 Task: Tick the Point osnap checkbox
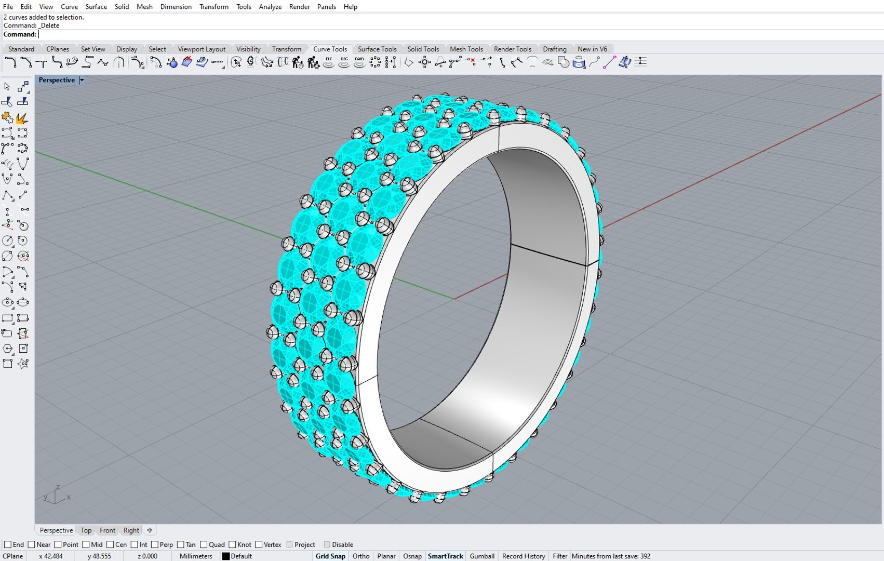point(58,544)
